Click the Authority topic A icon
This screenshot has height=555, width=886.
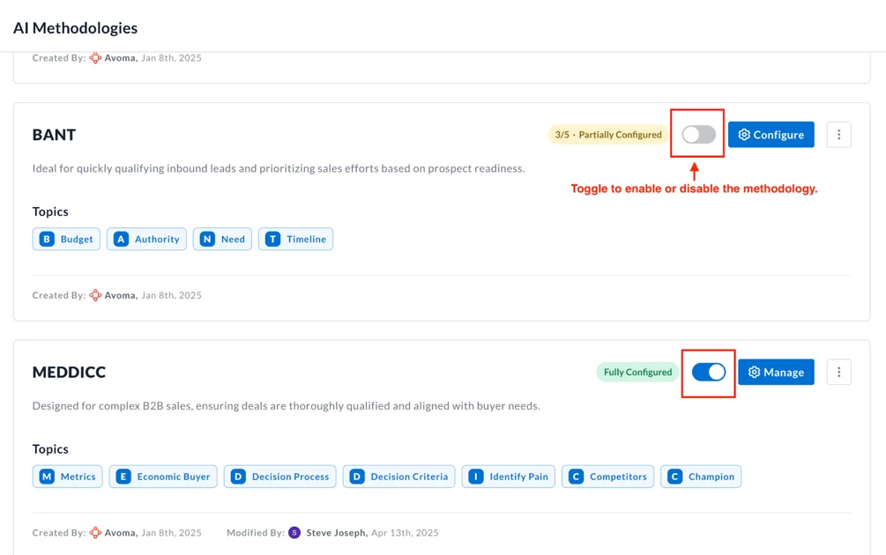(x=121, y=239)
